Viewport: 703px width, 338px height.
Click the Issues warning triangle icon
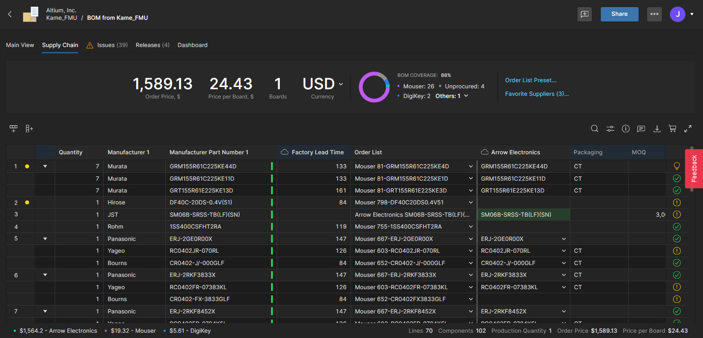[x=90, y=45]
